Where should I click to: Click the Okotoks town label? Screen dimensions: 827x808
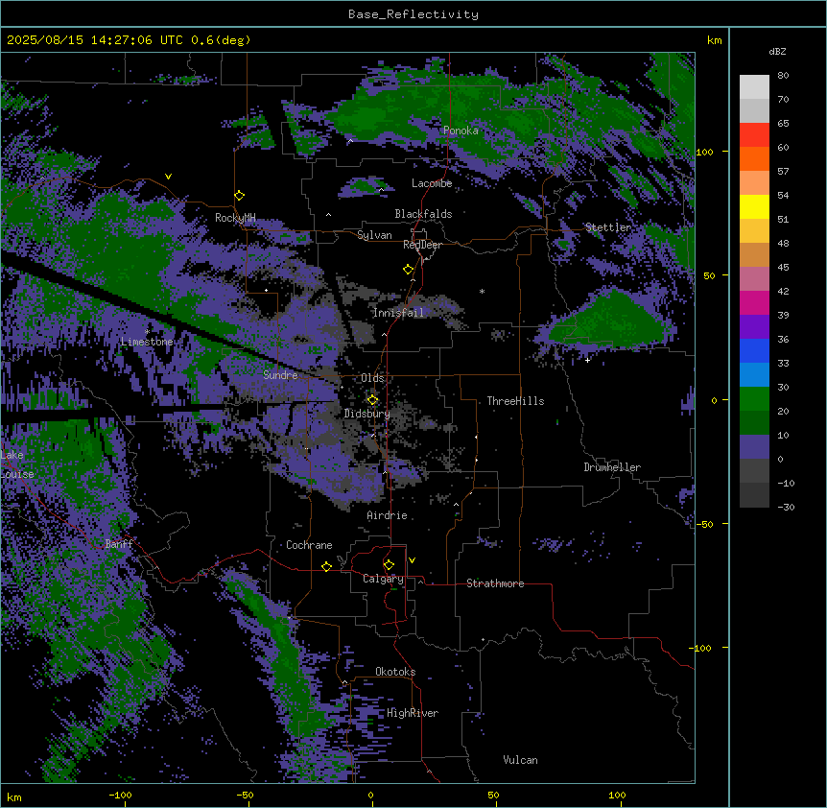pos(395,672)
